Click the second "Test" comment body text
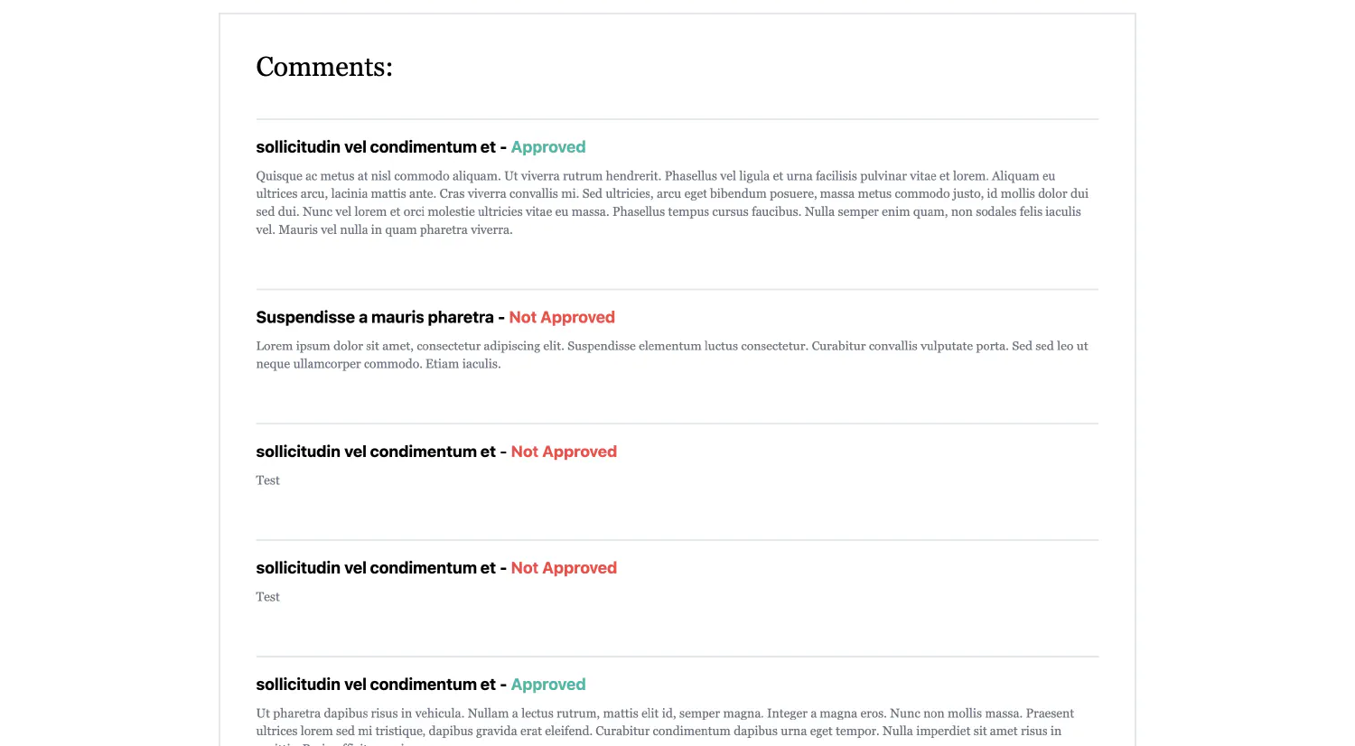The height and width of the screenshot is (746, 1355). [x=267, y=597]
